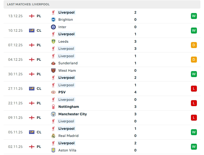The image size is (204, 155).
Task: Click the Manchester City crest icon
Action: pyautogui.click(x=53, y=114)
